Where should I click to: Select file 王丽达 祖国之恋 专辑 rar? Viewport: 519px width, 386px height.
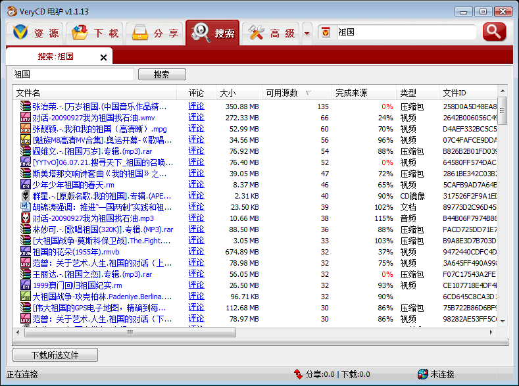click(x=92, y=274)
